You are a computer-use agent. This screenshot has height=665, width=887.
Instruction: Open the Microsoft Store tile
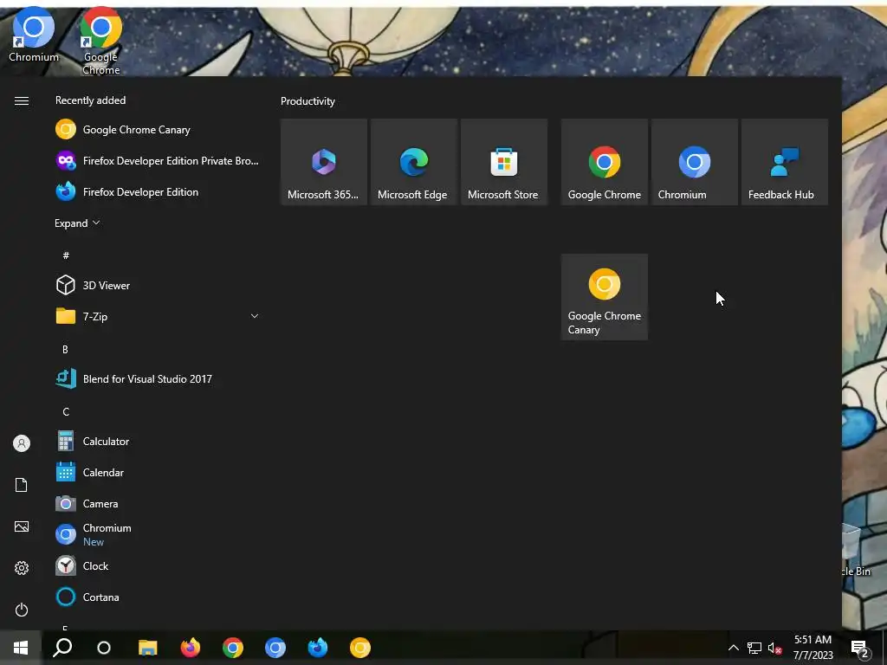tap(504, 162)
